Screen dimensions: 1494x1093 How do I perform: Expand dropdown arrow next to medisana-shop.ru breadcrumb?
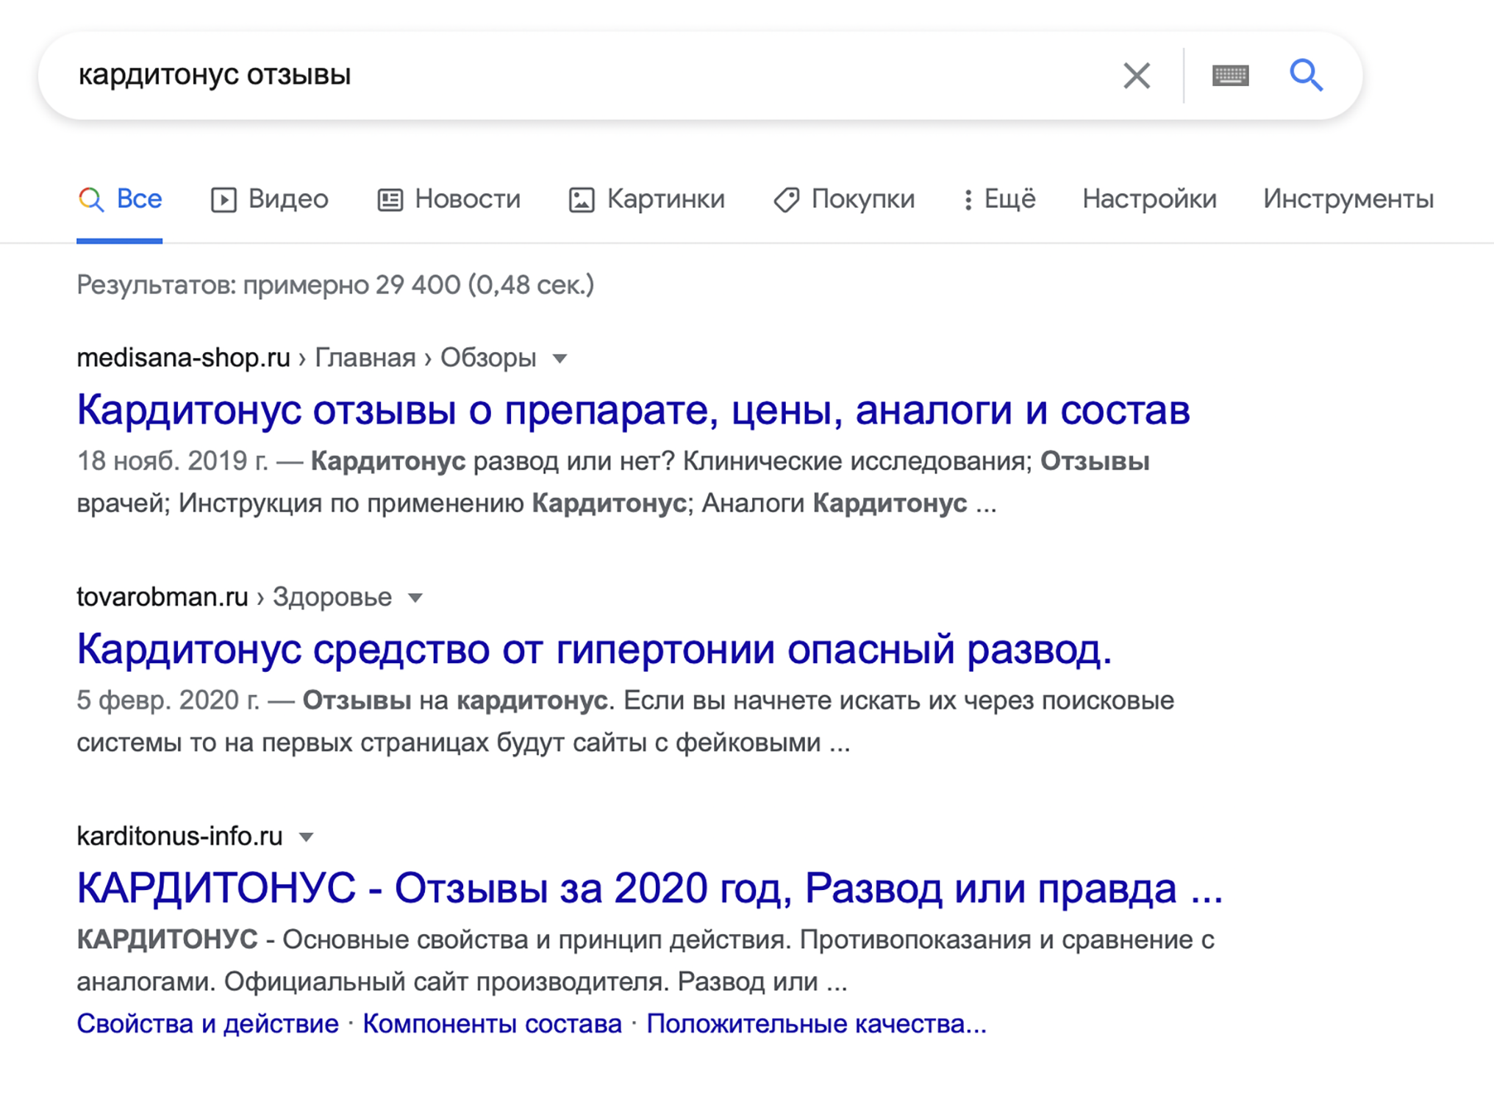[x=560, y=359]
